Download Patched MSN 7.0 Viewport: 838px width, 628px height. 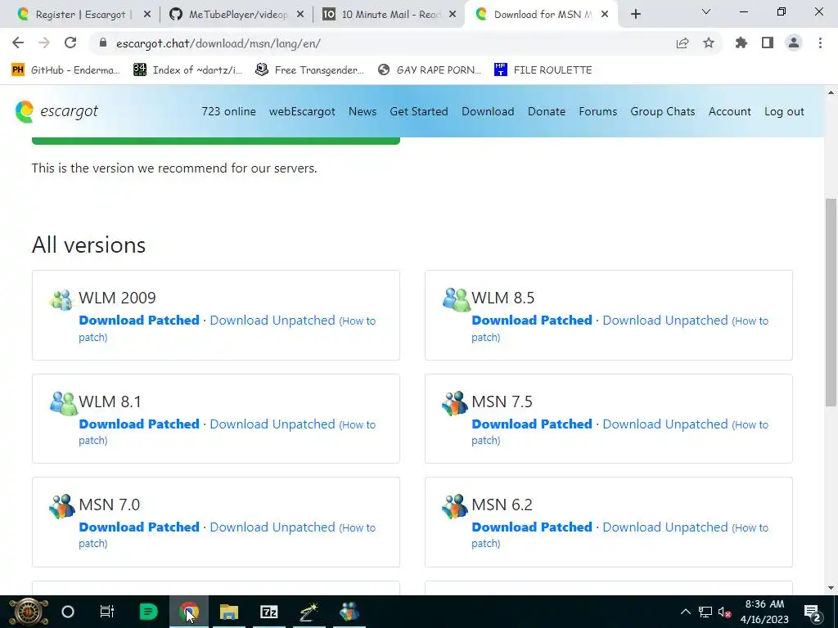tap(139, 527)
